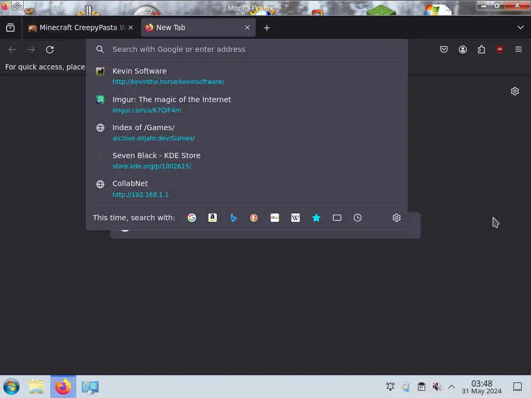The width and height of the screenshot is (531, 398).
Task: Search with Wikipedia one-off icon
Action: pyautogui.click(x=295, y=218)
